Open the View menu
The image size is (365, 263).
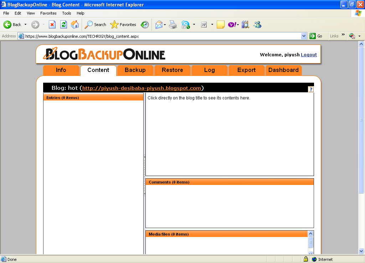coord(31,13)
